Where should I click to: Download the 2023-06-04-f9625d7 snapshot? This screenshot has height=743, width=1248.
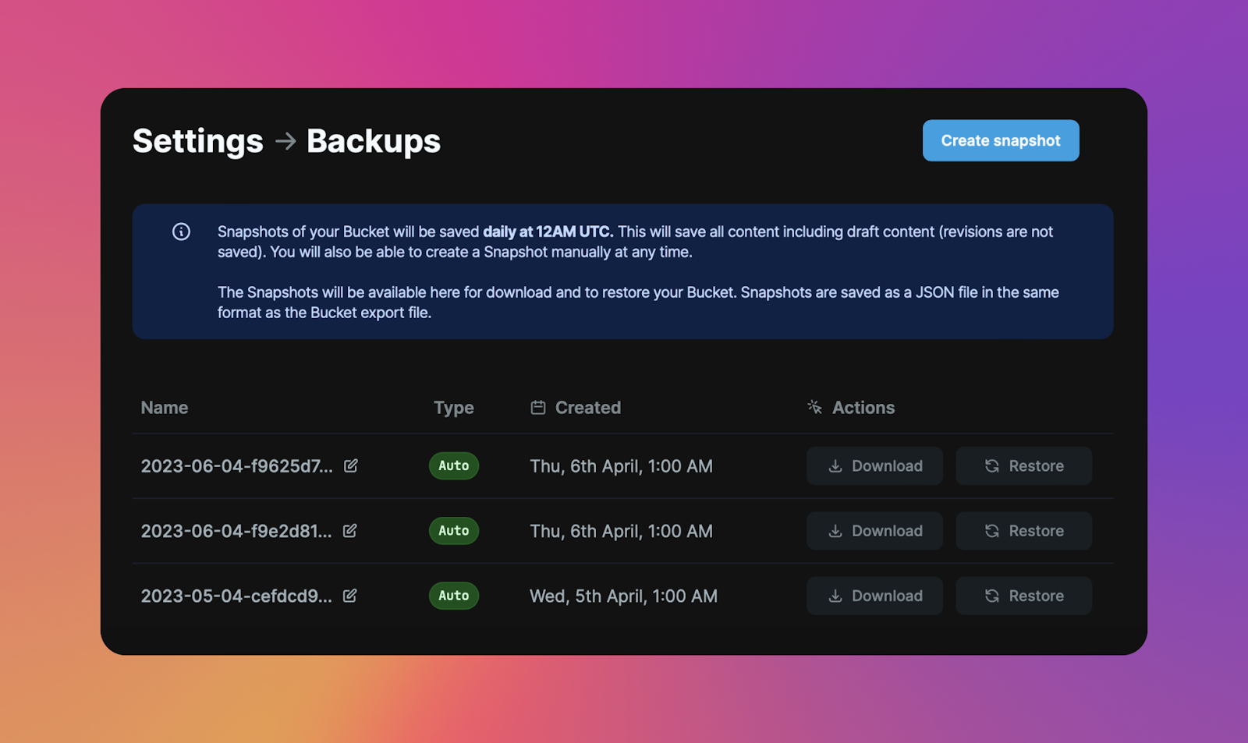[874, 465]
